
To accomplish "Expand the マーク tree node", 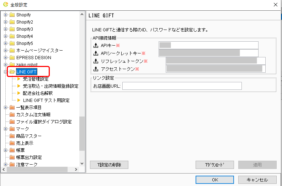I will click(x=5, y=129).
